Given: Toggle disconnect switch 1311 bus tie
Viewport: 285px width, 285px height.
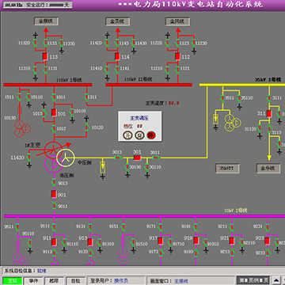Looking at the screenshot, I should click(x=85, y=97).
